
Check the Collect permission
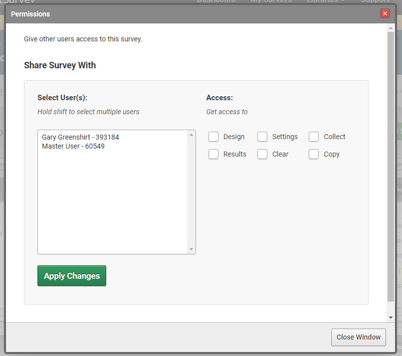tap(314, 136)
